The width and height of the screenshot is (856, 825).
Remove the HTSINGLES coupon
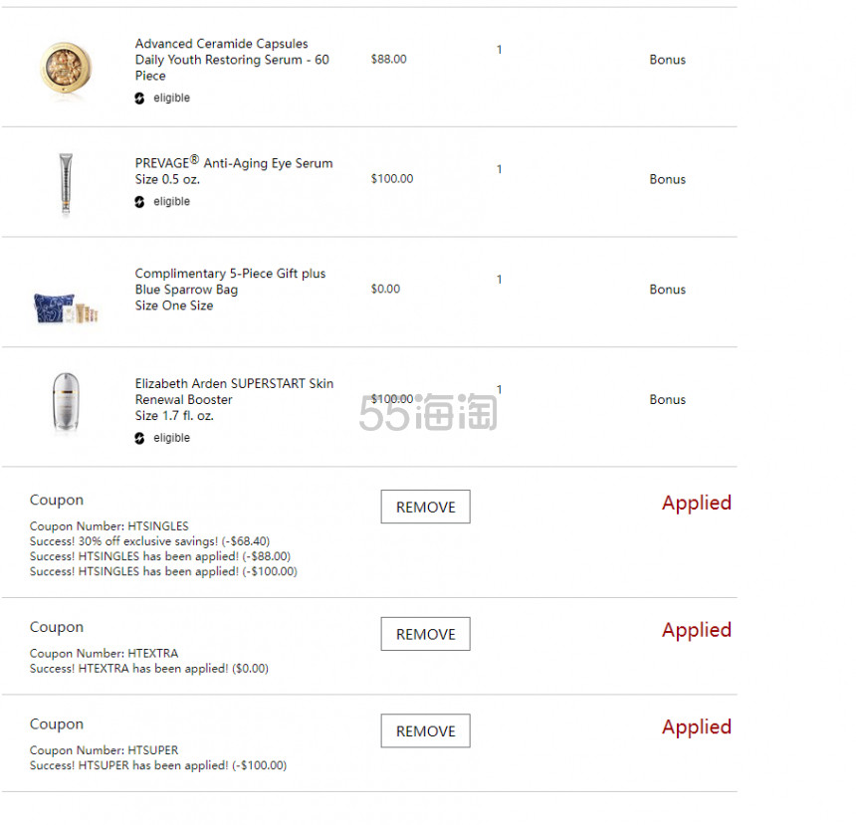pos(425,507)
